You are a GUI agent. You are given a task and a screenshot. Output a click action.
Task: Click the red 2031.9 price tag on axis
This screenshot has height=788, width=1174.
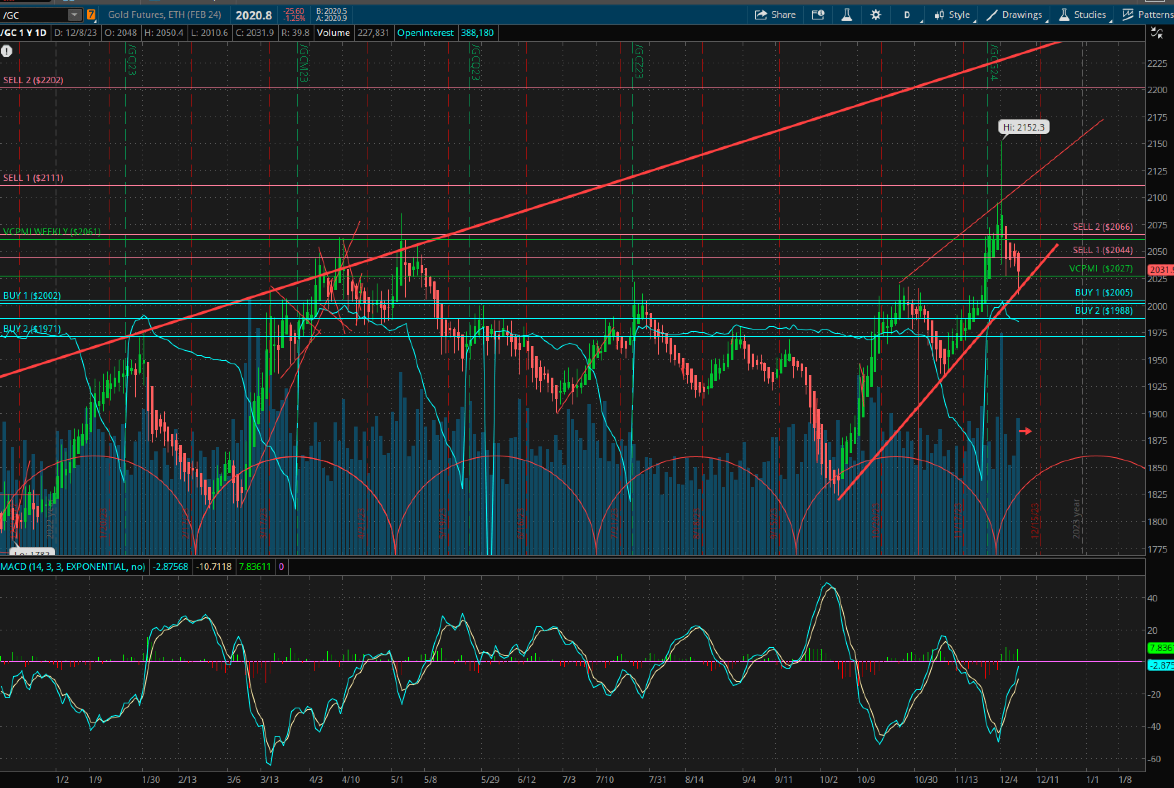1160,270
